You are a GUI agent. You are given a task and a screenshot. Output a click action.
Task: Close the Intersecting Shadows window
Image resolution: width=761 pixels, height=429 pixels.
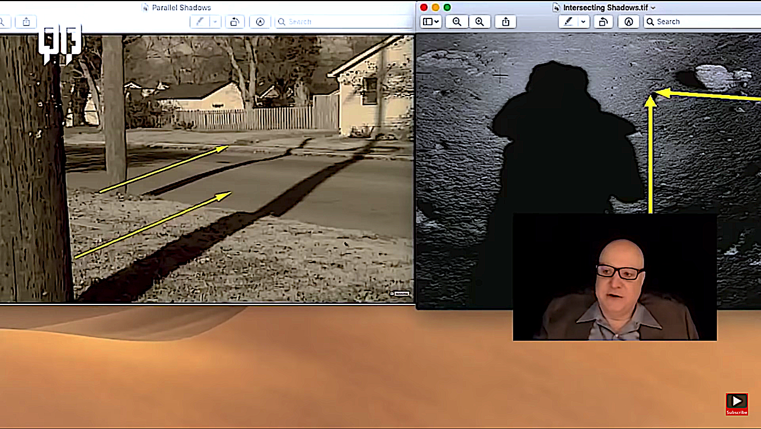(x=424, y=7)
